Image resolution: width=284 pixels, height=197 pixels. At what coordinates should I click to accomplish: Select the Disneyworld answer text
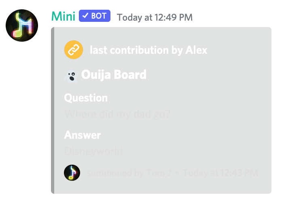(93, 151)
